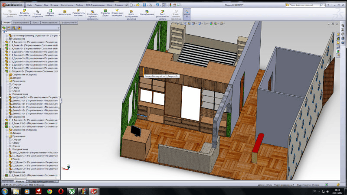Switch to the Эскиз tab

[x=36, y=22]
